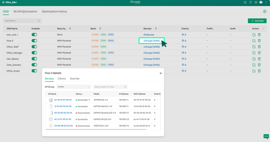Open global search icon in top bar

coord(245,2)
